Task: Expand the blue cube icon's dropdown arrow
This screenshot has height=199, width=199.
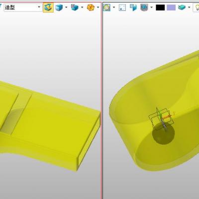Action: click(x=66, y=7)
